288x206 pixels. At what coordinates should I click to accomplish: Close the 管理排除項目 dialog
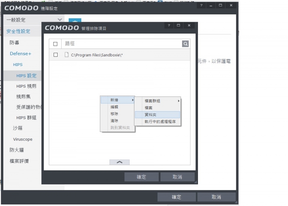[x=189, y=25]
